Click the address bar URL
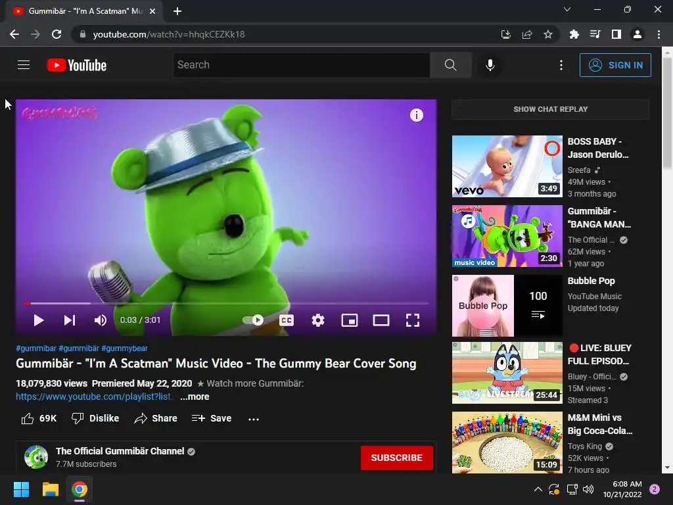Screen dimensions: 673x505 169,34
